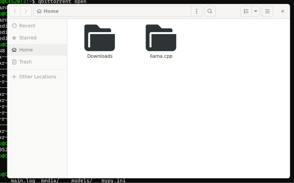Open Recent in the sidebar
The image size is (294, 183).
pos(37,26)
